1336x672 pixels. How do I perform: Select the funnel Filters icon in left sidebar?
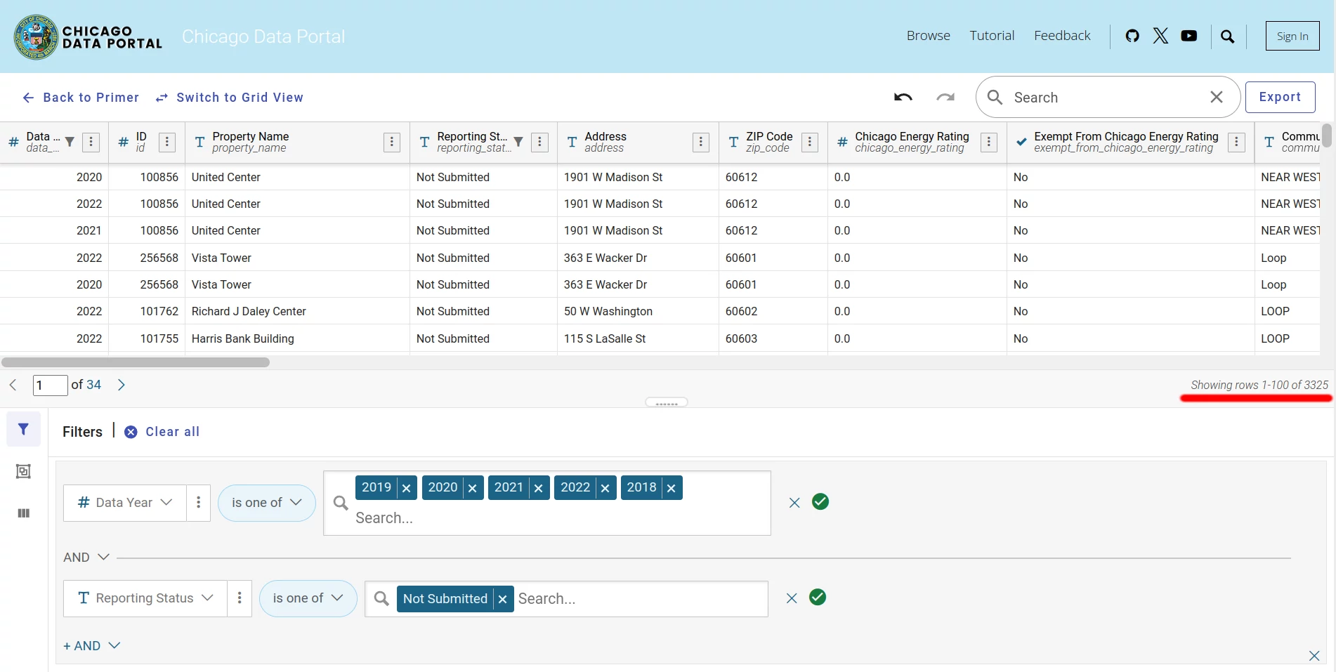[23, 429]
